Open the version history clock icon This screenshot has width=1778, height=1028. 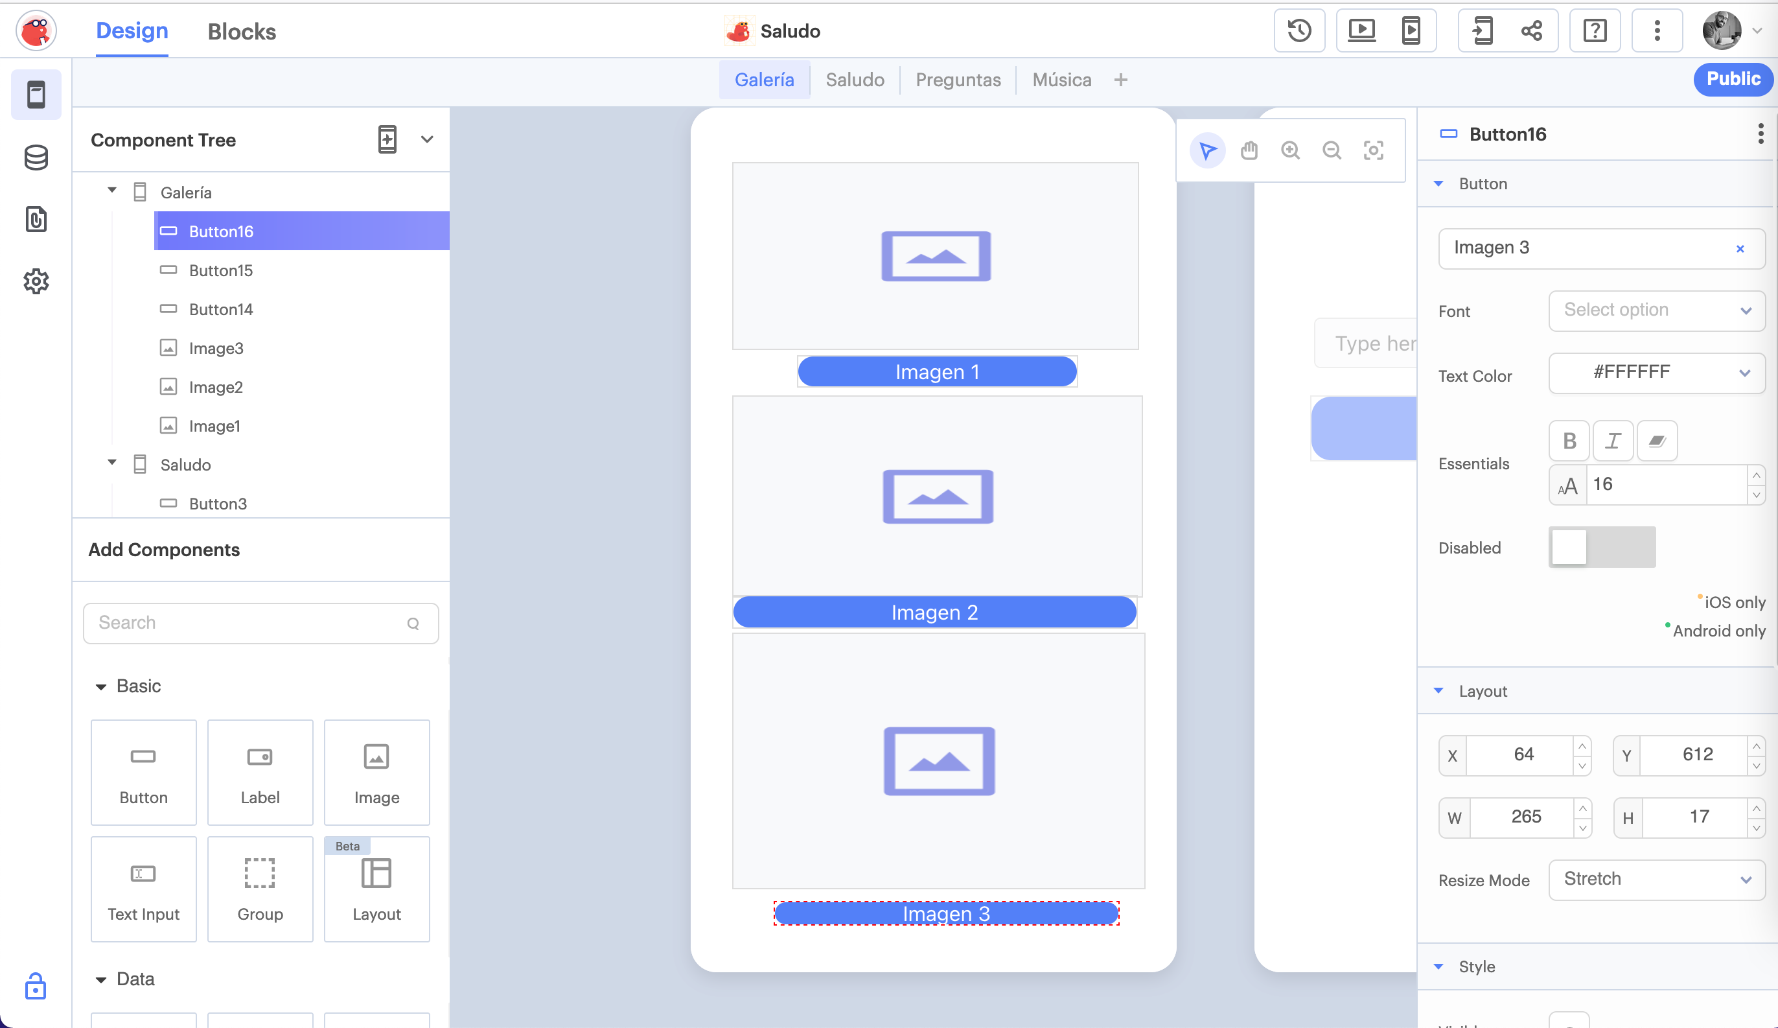(1299, 31)
